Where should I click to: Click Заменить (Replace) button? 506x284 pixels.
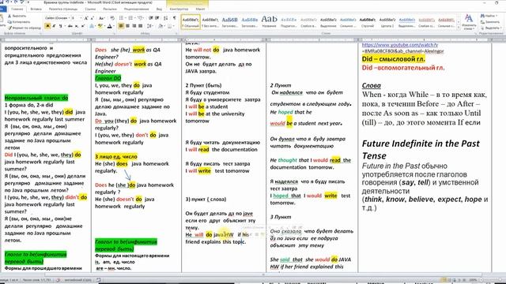pyautogui.click(x=490, y=22)
